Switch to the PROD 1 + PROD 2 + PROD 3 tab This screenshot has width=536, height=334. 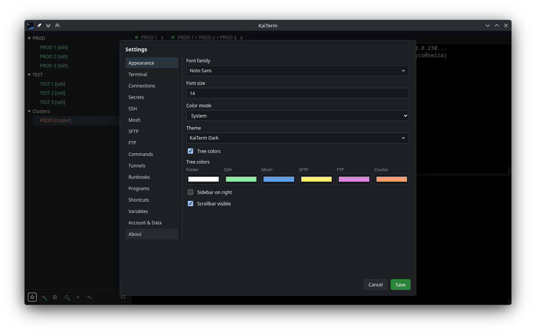coord(207,38)
